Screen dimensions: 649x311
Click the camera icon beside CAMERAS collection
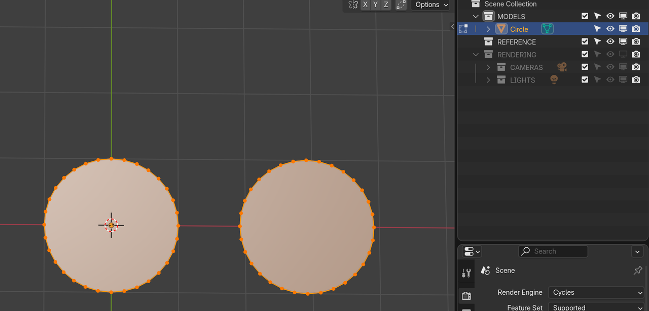(x=562, y=67)
